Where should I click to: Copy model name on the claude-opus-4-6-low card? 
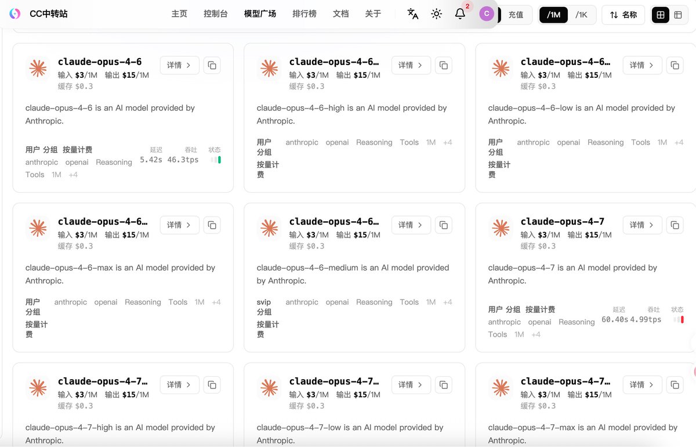[675, 65]
